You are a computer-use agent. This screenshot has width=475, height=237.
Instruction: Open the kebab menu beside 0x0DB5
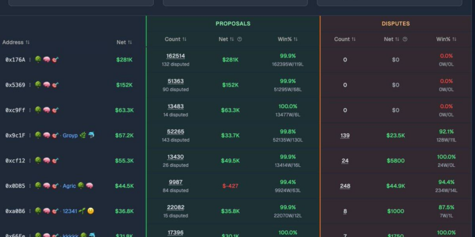pyautogui.click(x=30, y=186)
